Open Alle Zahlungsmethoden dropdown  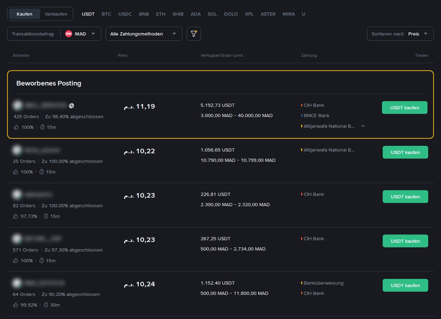[x=144, y=34]
